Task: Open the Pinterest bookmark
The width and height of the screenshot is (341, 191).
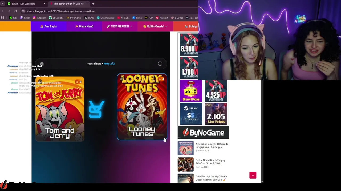Action: [x=162, y=18]
